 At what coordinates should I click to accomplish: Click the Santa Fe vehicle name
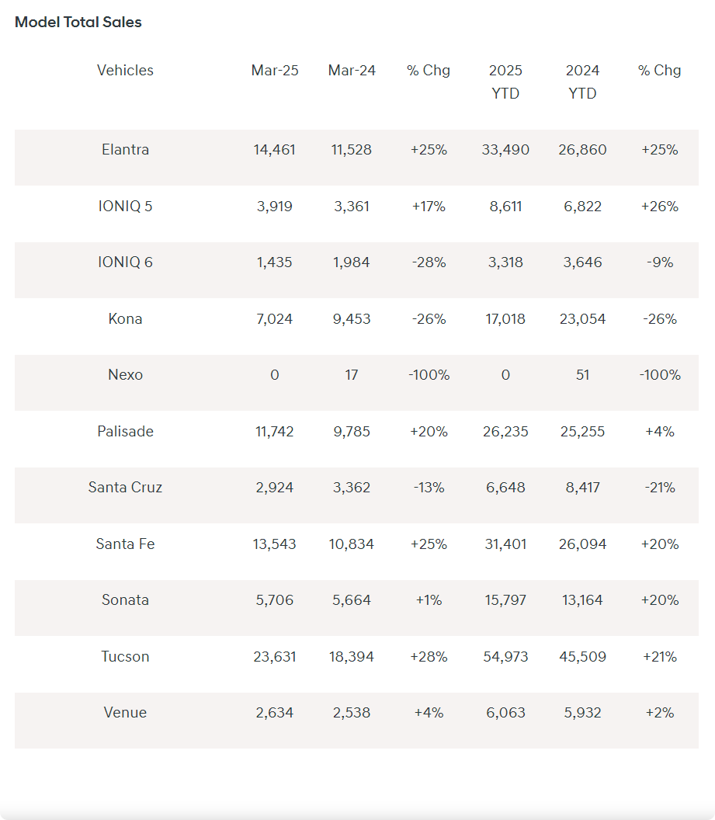125,544
